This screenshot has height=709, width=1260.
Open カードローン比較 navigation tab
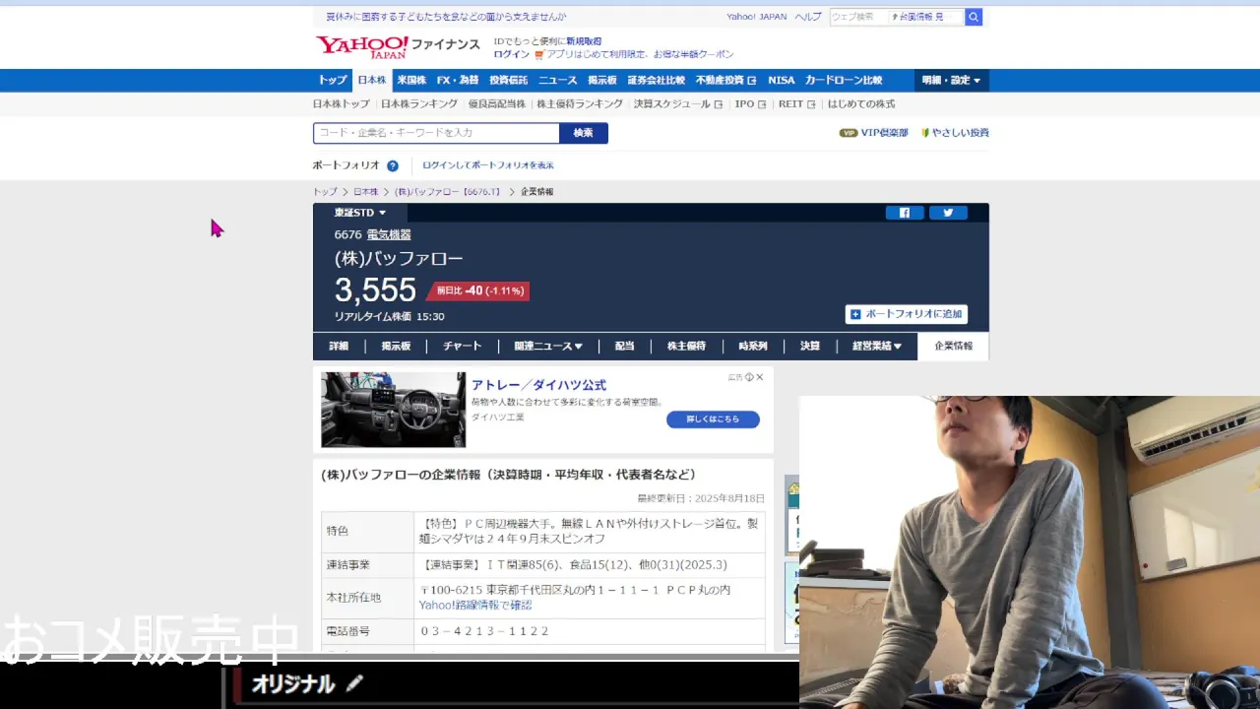pos(844,81)
